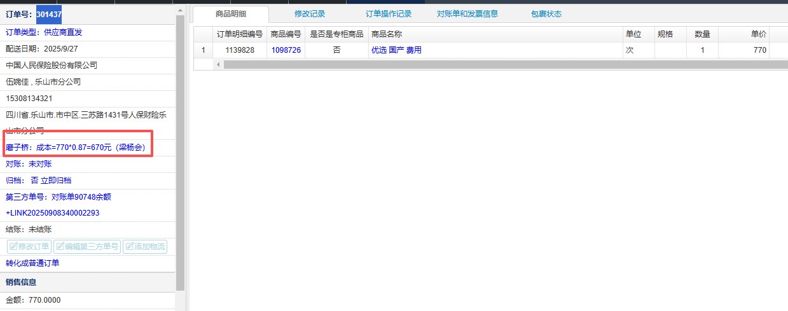
Task: Click the 编辑第三方单号 button
Action: [x=87, y=247]
